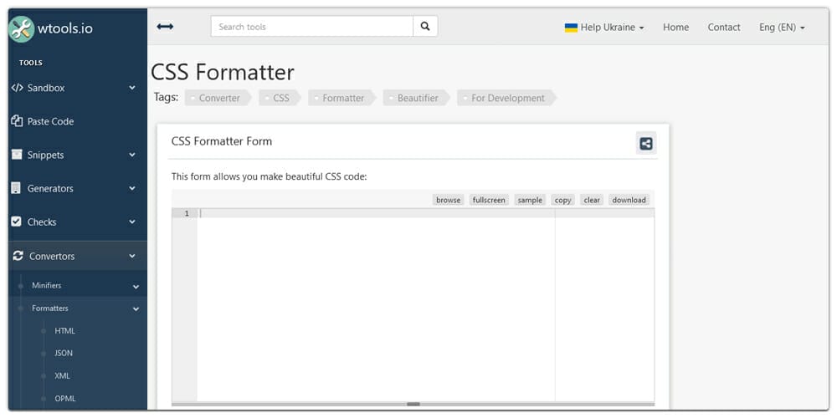Viewport: 837px width, 418px height.
Task: Click the search magnifier button
Action: click(x=425, y=26)
